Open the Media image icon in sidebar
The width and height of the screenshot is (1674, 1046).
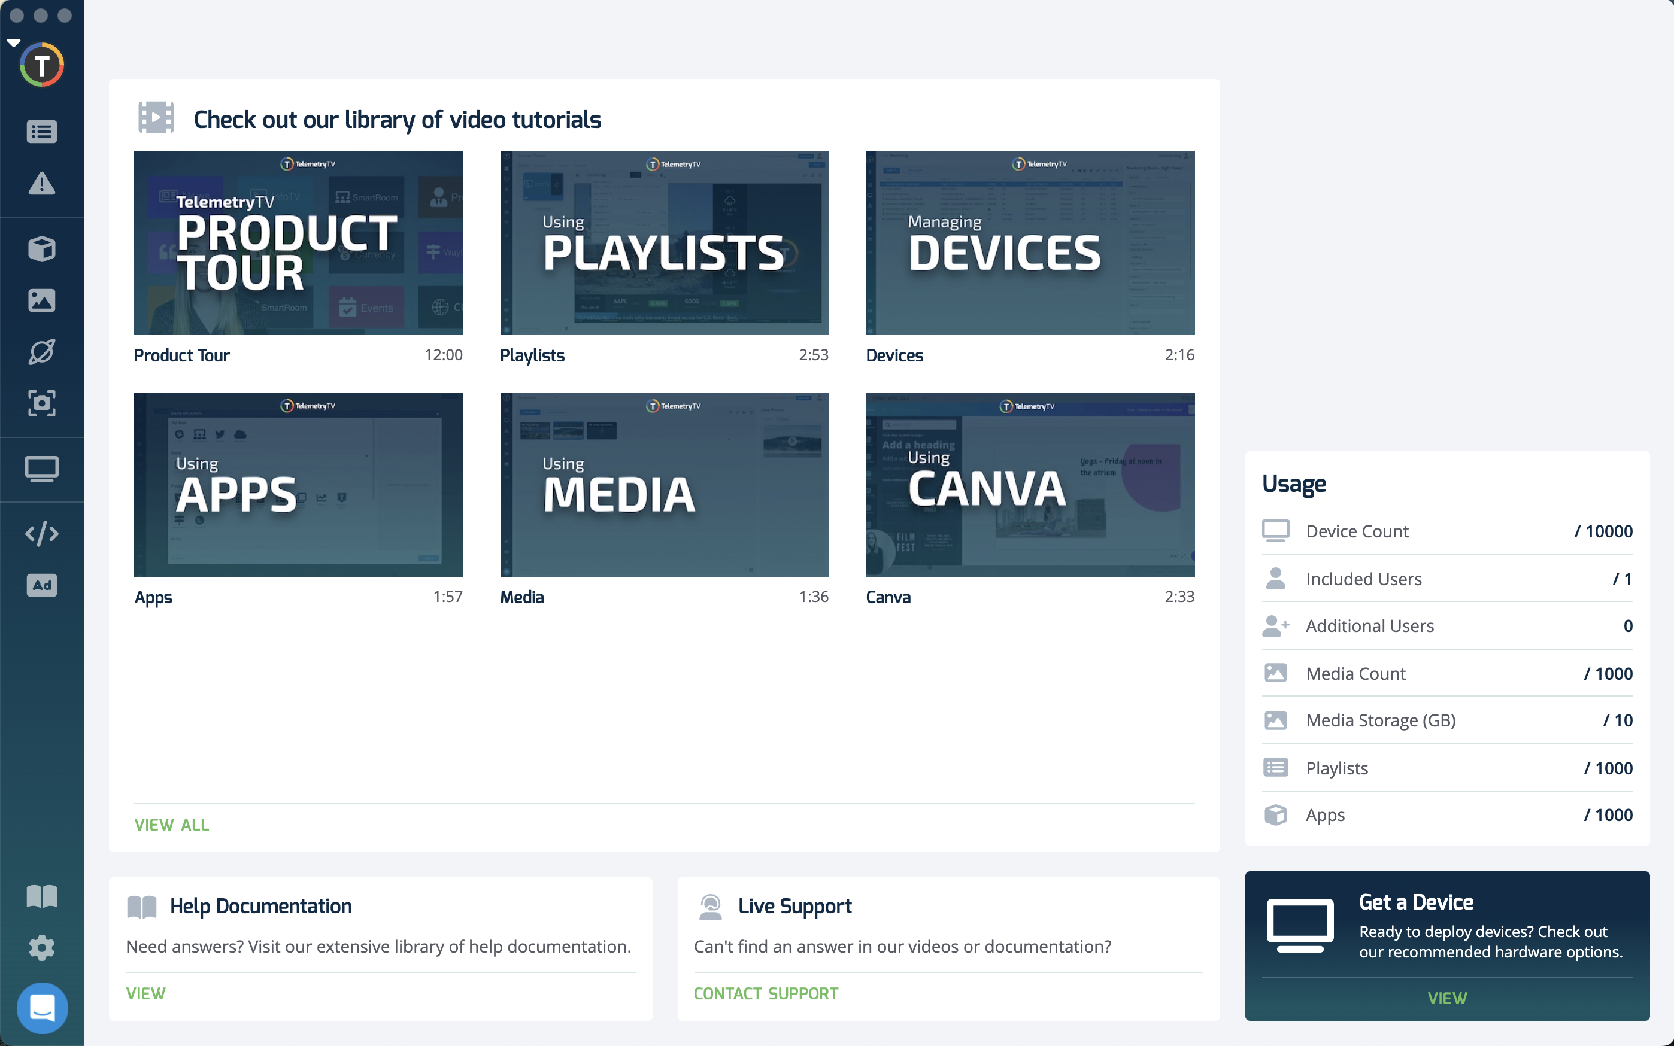[41, 300]
